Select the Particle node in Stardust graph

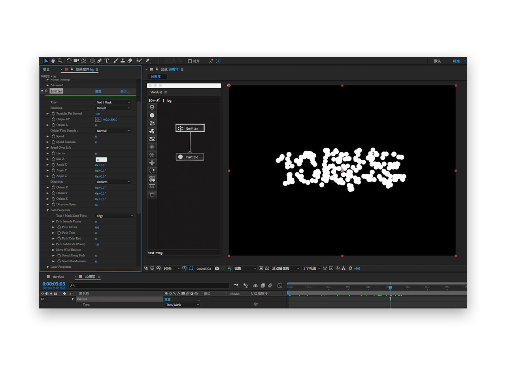point(190,157)
